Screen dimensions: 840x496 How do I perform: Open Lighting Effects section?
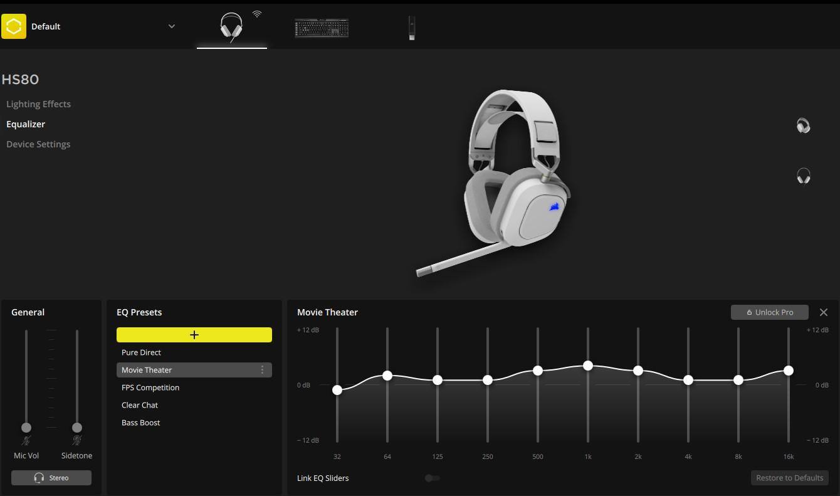[x=38, y=104]
